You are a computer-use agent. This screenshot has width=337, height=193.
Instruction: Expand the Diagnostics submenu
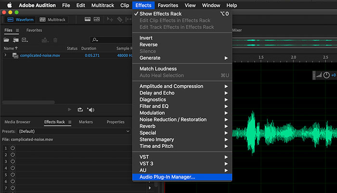click(182, 99)
